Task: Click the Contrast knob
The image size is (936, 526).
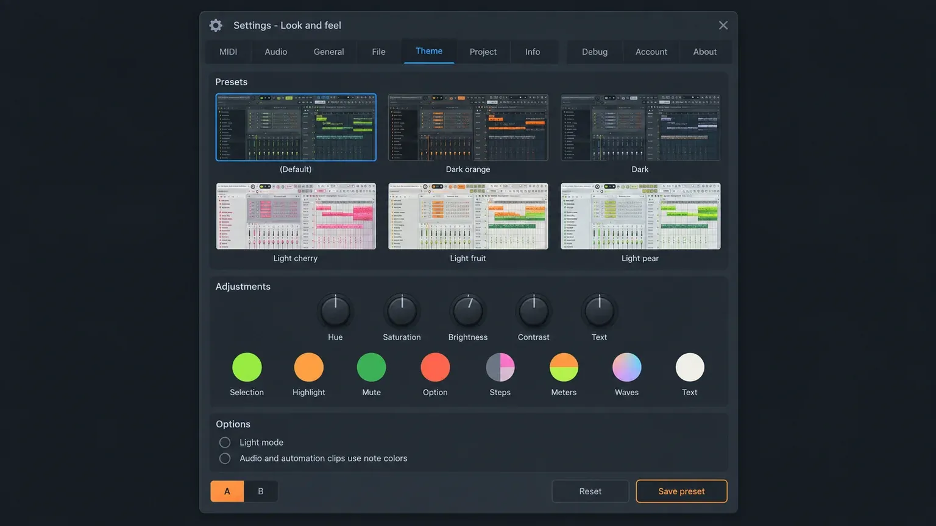Action: pyautogui.click(x=534, y=311)
